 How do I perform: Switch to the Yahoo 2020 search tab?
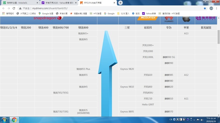click(59, 3)
